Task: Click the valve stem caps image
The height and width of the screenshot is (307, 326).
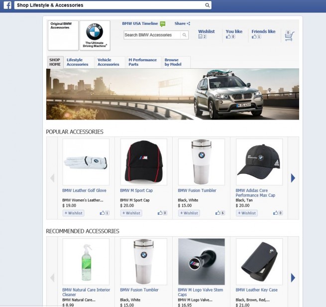Action: tap(202, 262)
